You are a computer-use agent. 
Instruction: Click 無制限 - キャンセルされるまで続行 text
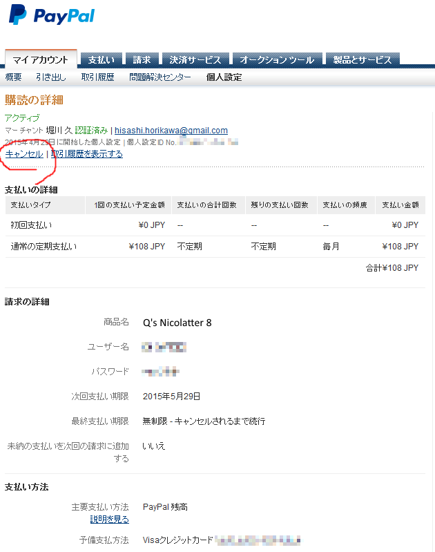204,421
